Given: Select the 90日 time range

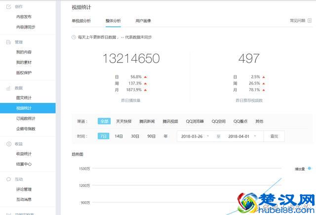Looking at the screenshot, I should click(152, 136).
